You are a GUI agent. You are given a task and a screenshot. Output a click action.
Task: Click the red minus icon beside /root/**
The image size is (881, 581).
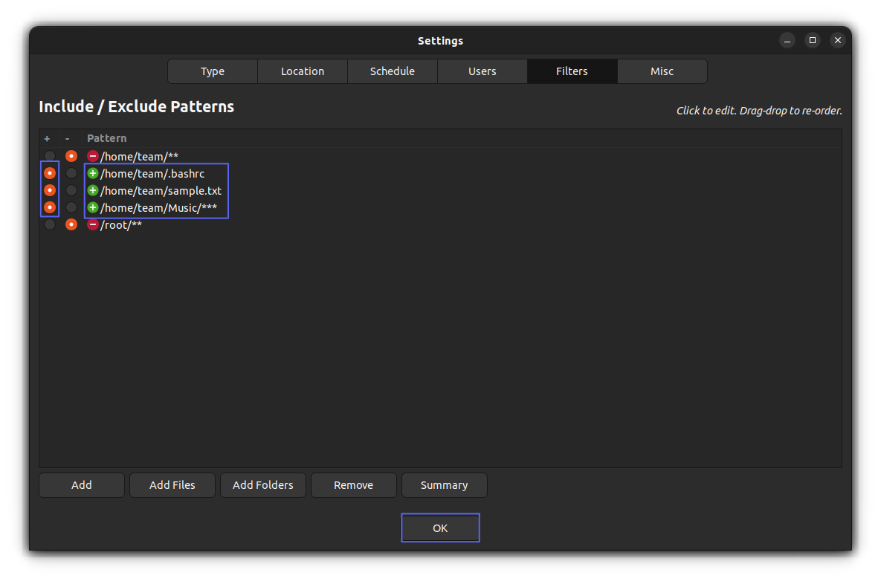[93, 224]
